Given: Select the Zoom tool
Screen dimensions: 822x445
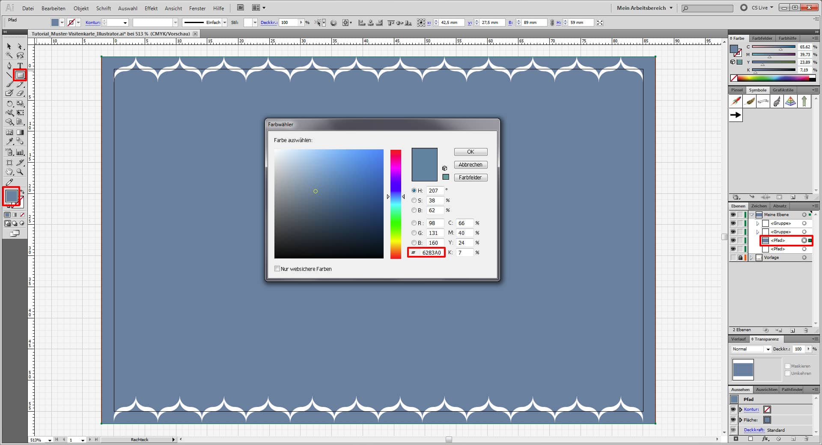Looking at the screenshot, I should 20,172.
